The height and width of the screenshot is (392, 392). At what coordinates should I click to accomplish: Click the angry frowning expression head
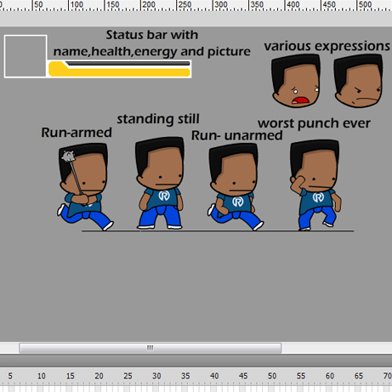pos(358,81)
